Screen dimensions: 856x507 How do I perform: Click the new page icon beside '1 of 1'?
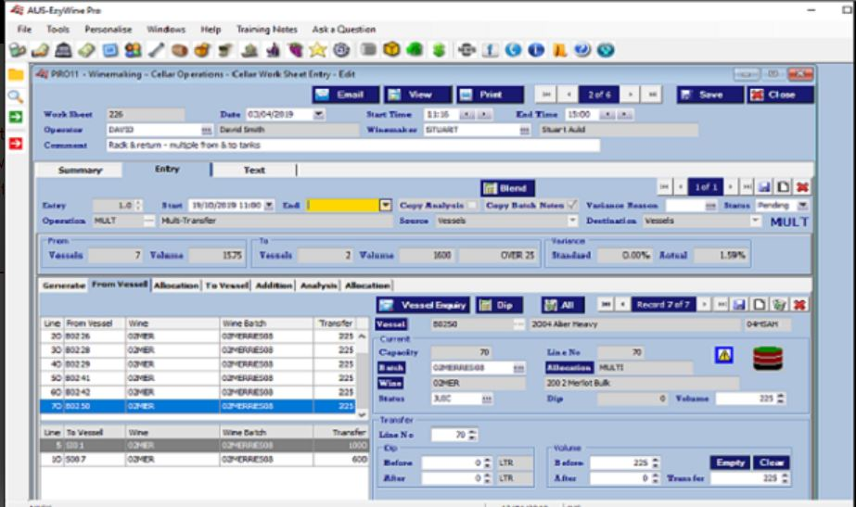point(783,187)
